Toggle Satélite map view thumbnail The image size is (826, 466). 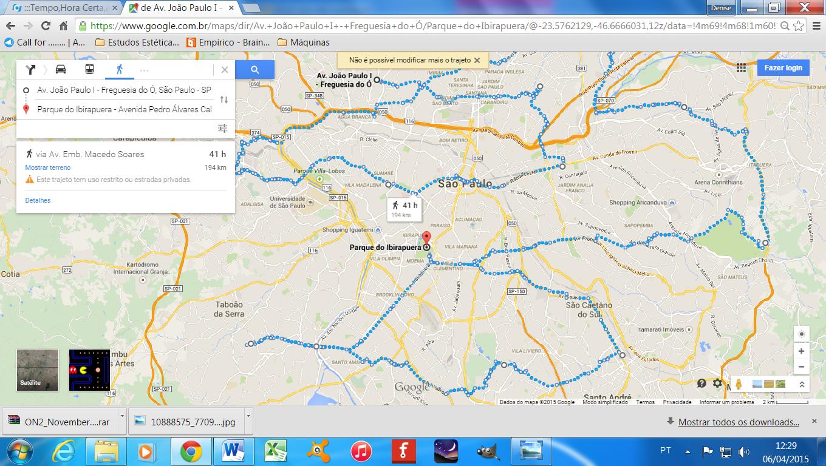(x=38, y=370)
